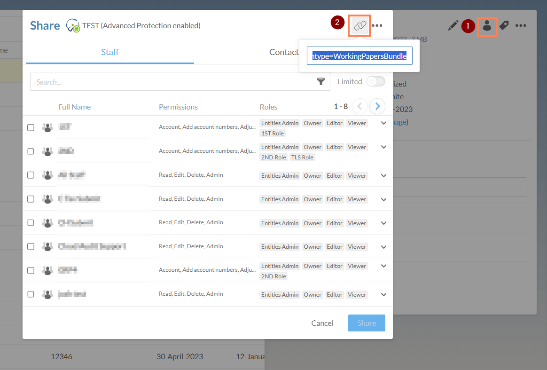Enable the Limited toggle
547x370 pixels.
tap(375, 81)
